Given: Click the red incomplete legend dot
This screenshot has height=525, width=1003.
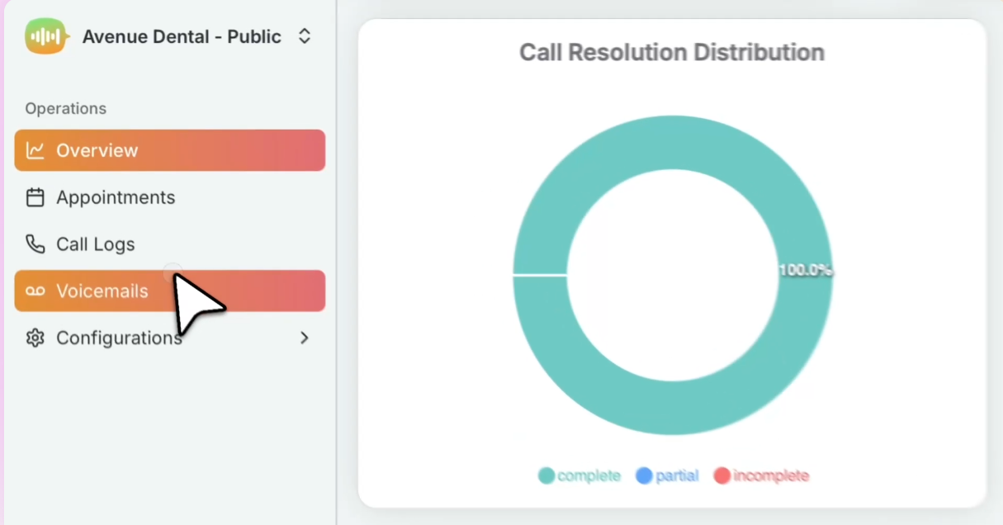Looking at the screenshot, I should click(722, 475).
